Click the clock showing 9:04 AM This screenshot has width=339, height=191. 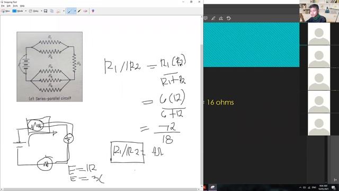click(323, 187)
